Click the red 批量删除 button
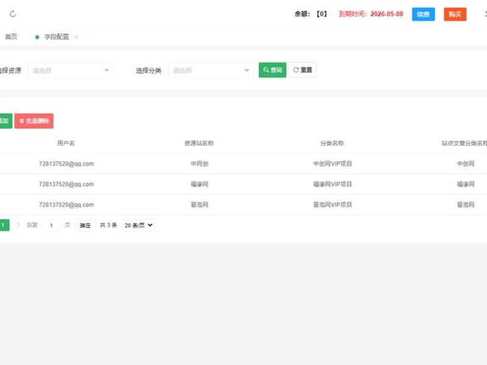This screenshot has width=487, height=365. 34,120
